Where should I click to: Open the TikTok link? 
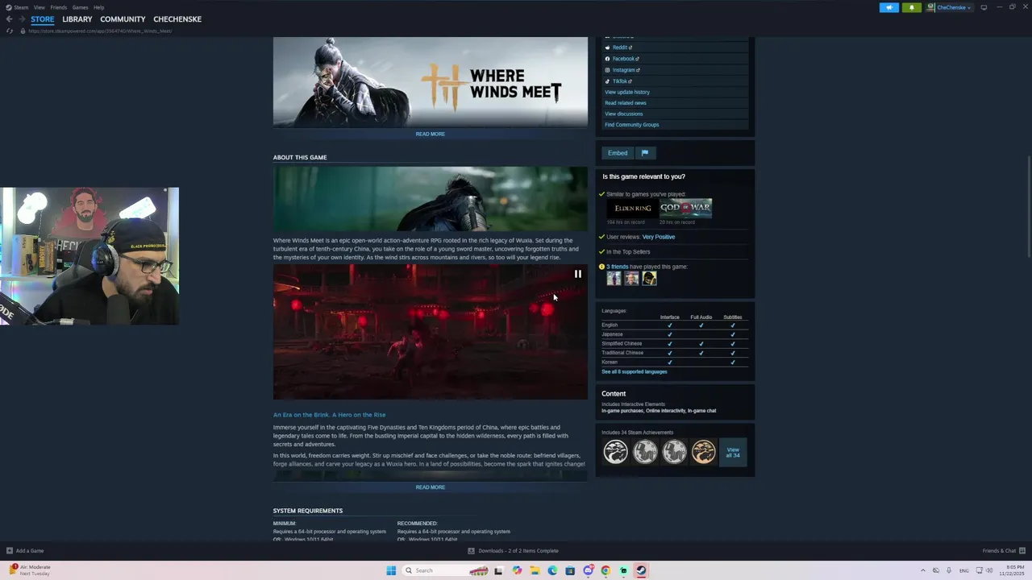[619, 81]
